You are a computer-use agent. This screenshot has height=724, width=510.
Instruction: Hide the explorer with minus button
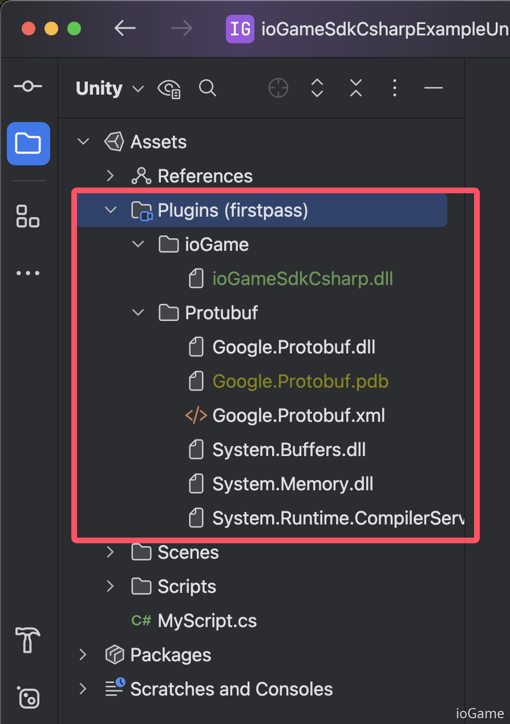coord(433,88)
